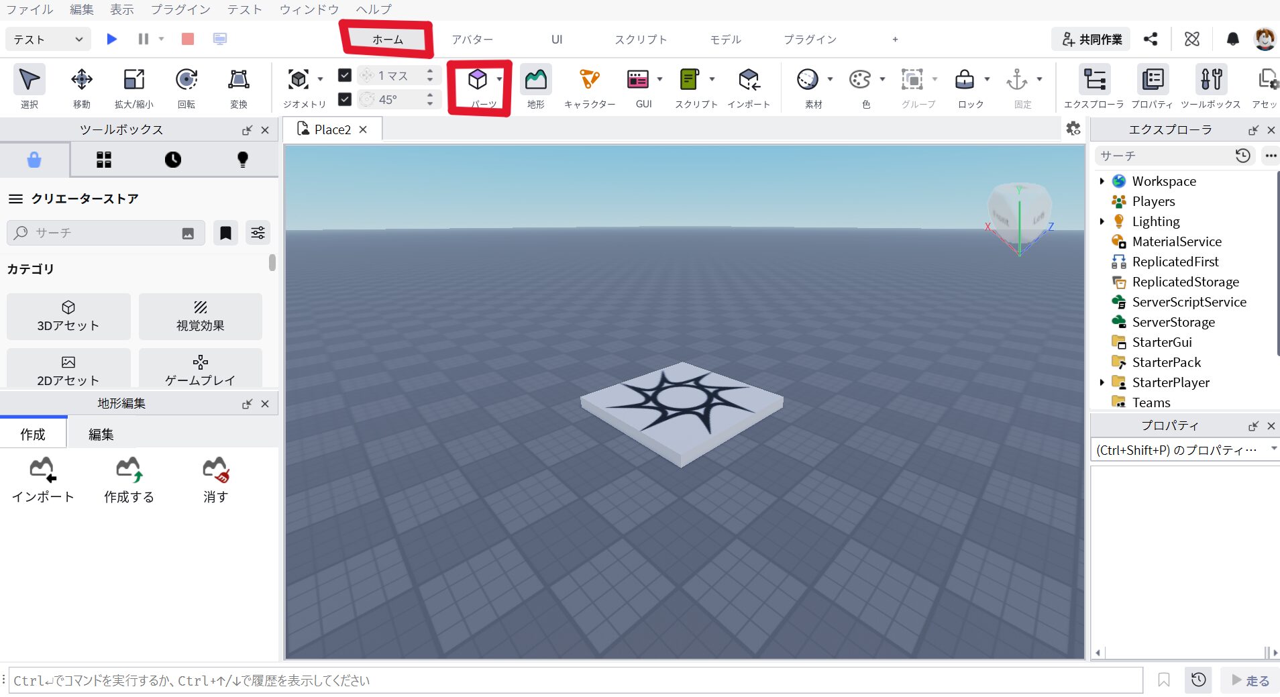
Task: Toggle the 45° rotation snap checkbox
Action: [x=345, y=99]
